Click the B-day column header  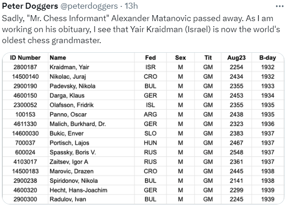[267, 58]
